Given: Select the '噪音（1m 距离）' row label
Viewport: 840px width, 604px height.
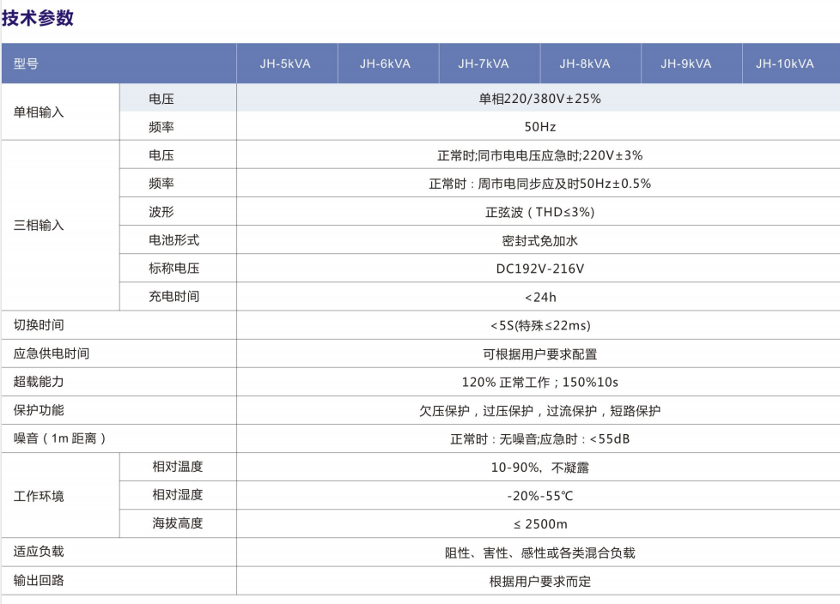Looking at the screenshot, I should pos(60,438).
